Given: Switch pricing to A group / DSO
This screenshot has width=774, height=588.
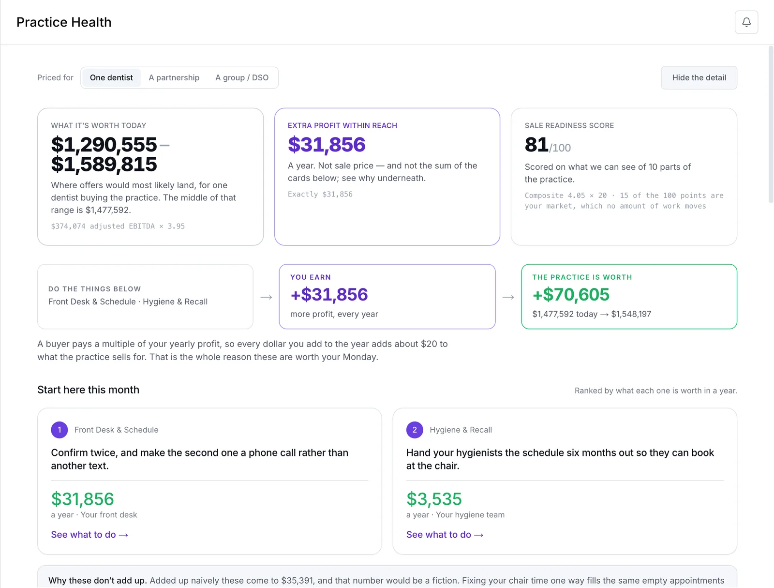Looking at the screenshot, I should [242, 78].
